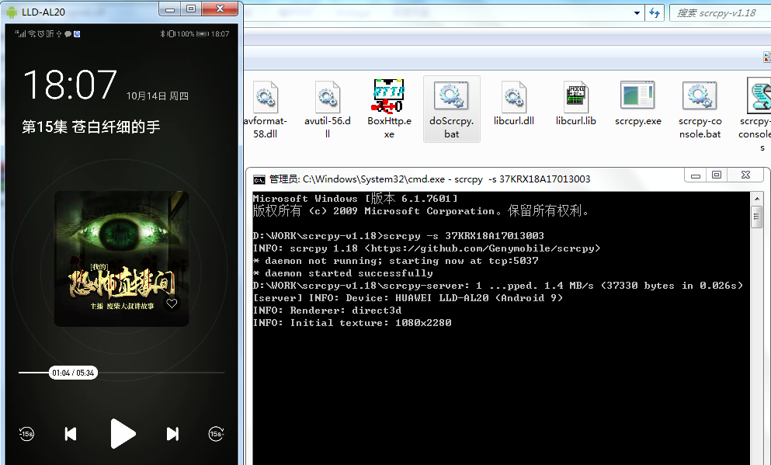Skip to the previous track
Viewport: 771px width, 465px height.
71,433
